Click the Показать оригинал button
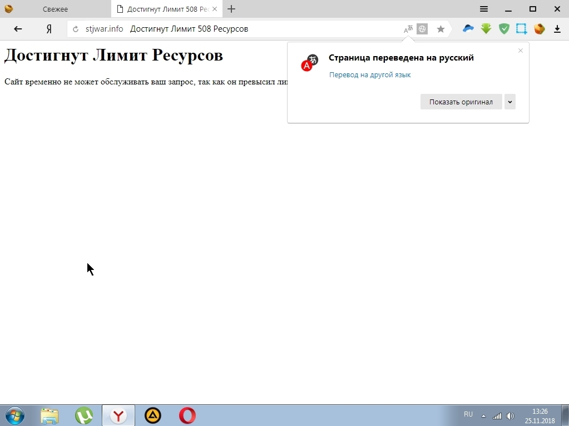The image size is (569, 426). point(461,102)
